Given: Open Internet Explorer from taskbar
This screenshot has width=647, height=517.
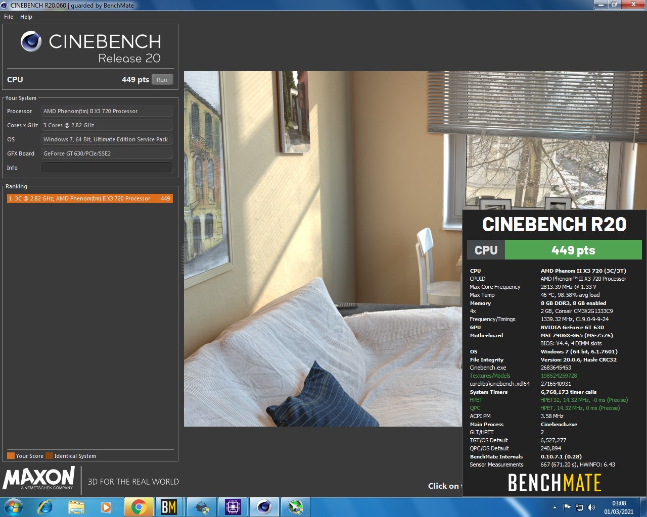Looking at the screenshot, I should point(45,507).
